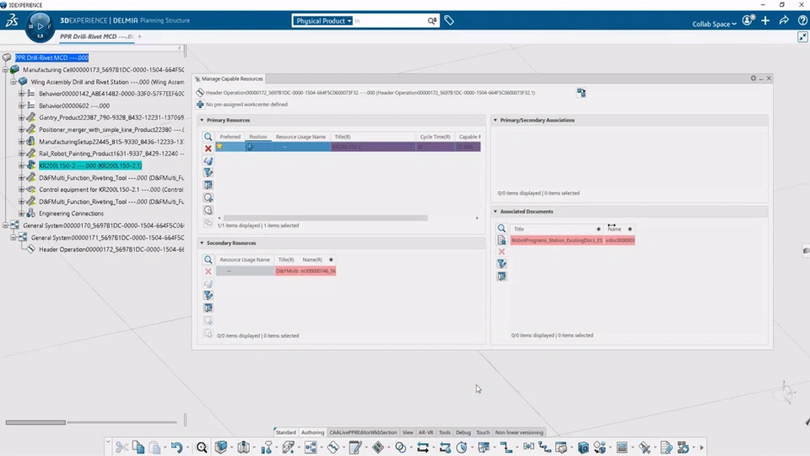
Task: Click the tree panel horizontal scrollbar
Action: (35, 422)
